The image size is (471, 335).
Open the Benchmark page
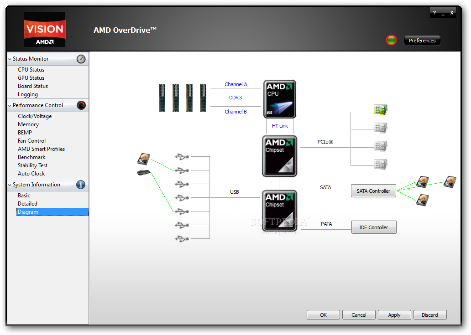pos(31,157)
